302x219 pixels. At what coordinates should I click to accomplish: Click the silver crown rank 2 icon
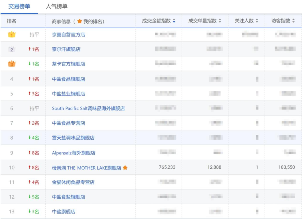tap(12, 49)
